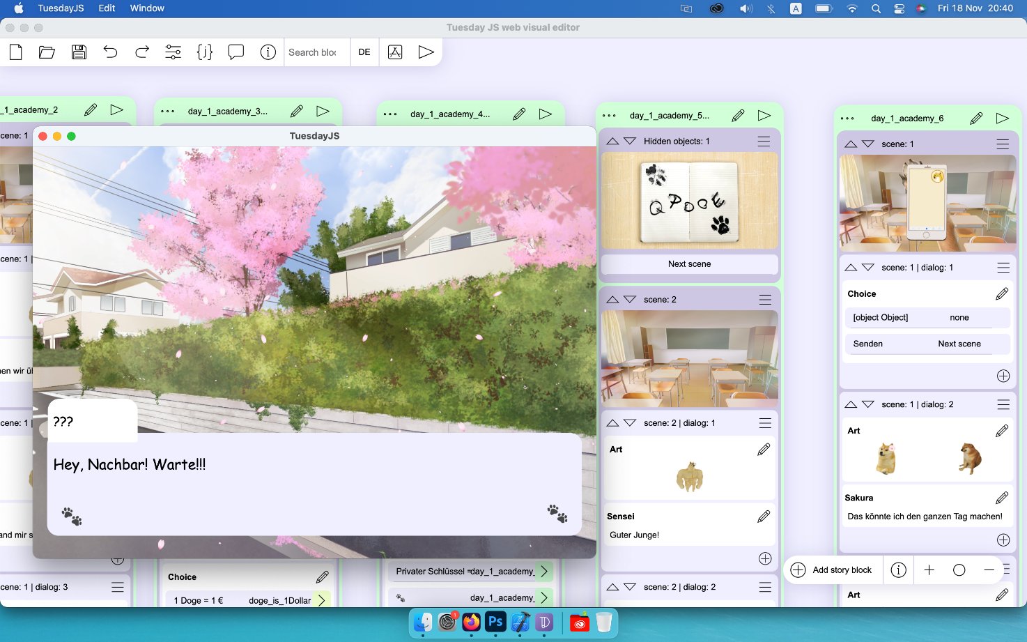
Task: Run the project with toolbar play icon
Action: coord(426,52)
